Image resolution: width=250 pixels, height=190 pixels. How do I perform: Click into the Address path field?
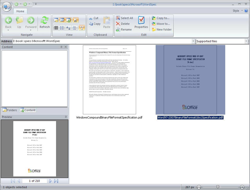(102, 41)
